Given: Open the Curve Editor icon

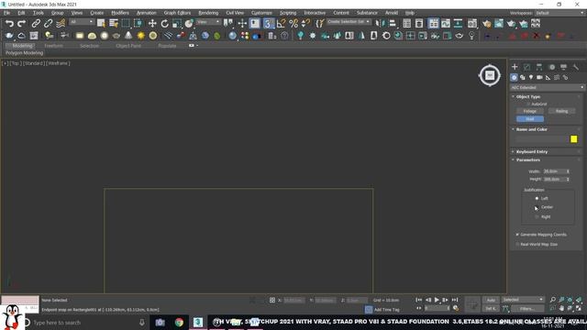Looking at the screenshot, I should tap(446, 24).
